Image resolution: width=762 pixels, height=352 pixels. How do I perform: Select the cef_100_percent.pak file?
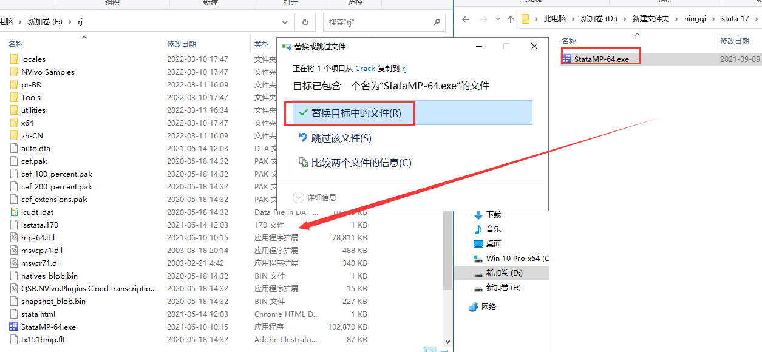[x=57, y=174]
